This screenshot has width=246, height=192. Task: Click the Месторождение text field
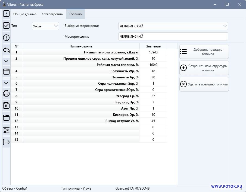173,36
